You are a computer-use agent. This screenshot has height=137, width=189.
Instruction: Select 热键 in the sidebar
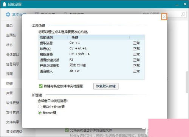pyautogui.click(x=9, y=83)
